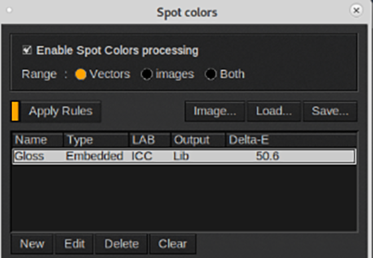Edit the selected spot color
The width and height of the screenshot is (373, 258).
click(x=74, y=244)
